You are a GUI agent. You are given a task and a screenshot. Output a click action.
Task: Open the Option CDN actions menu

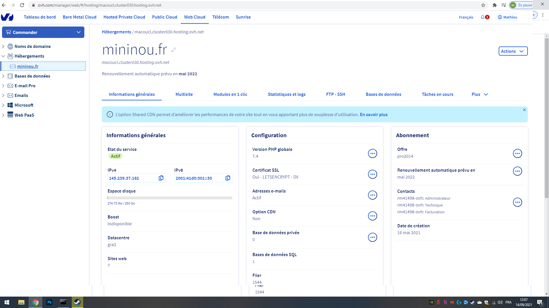(372, 216)
